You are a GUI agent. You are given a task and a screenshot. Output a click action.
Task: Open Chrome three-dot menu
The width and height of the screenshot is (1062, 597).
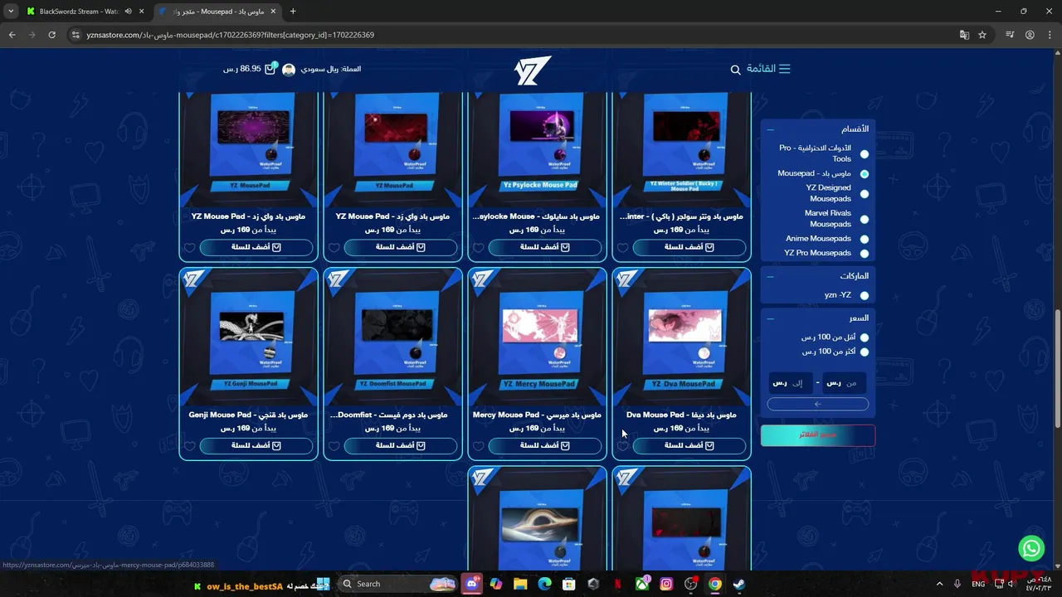[x=1049, y=35]
